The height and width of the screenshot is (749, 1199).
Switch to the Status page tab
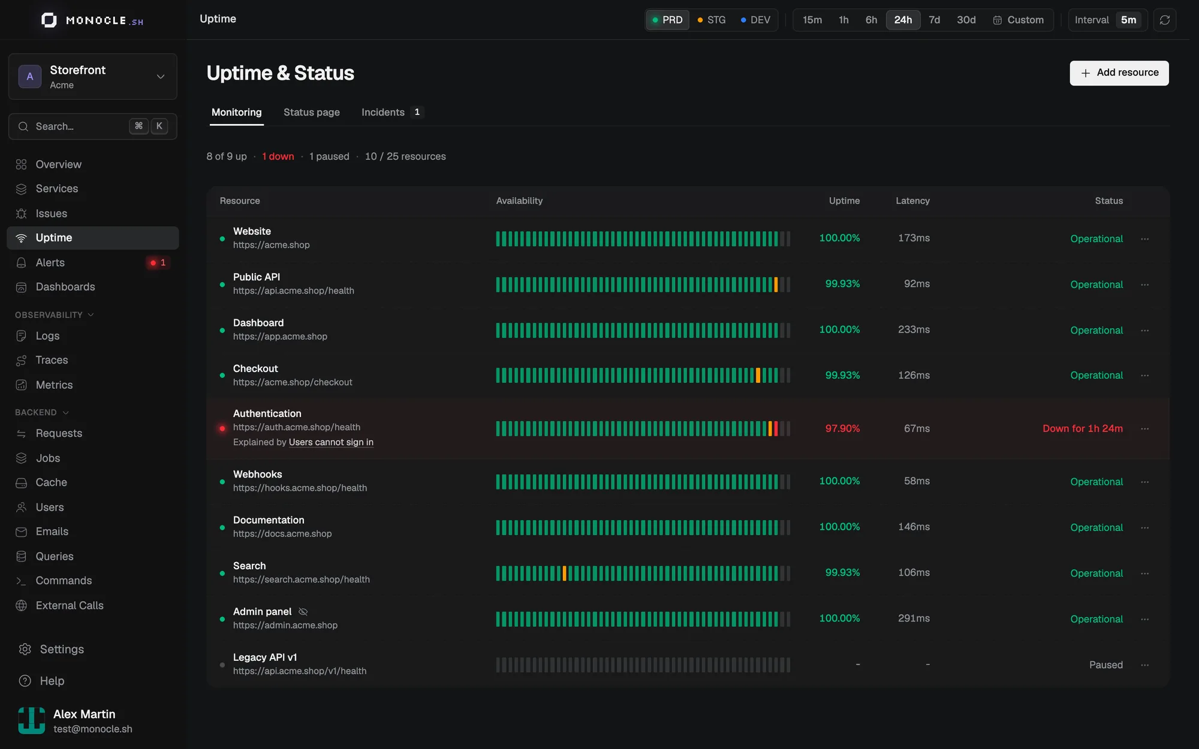(x=312, y=112)
